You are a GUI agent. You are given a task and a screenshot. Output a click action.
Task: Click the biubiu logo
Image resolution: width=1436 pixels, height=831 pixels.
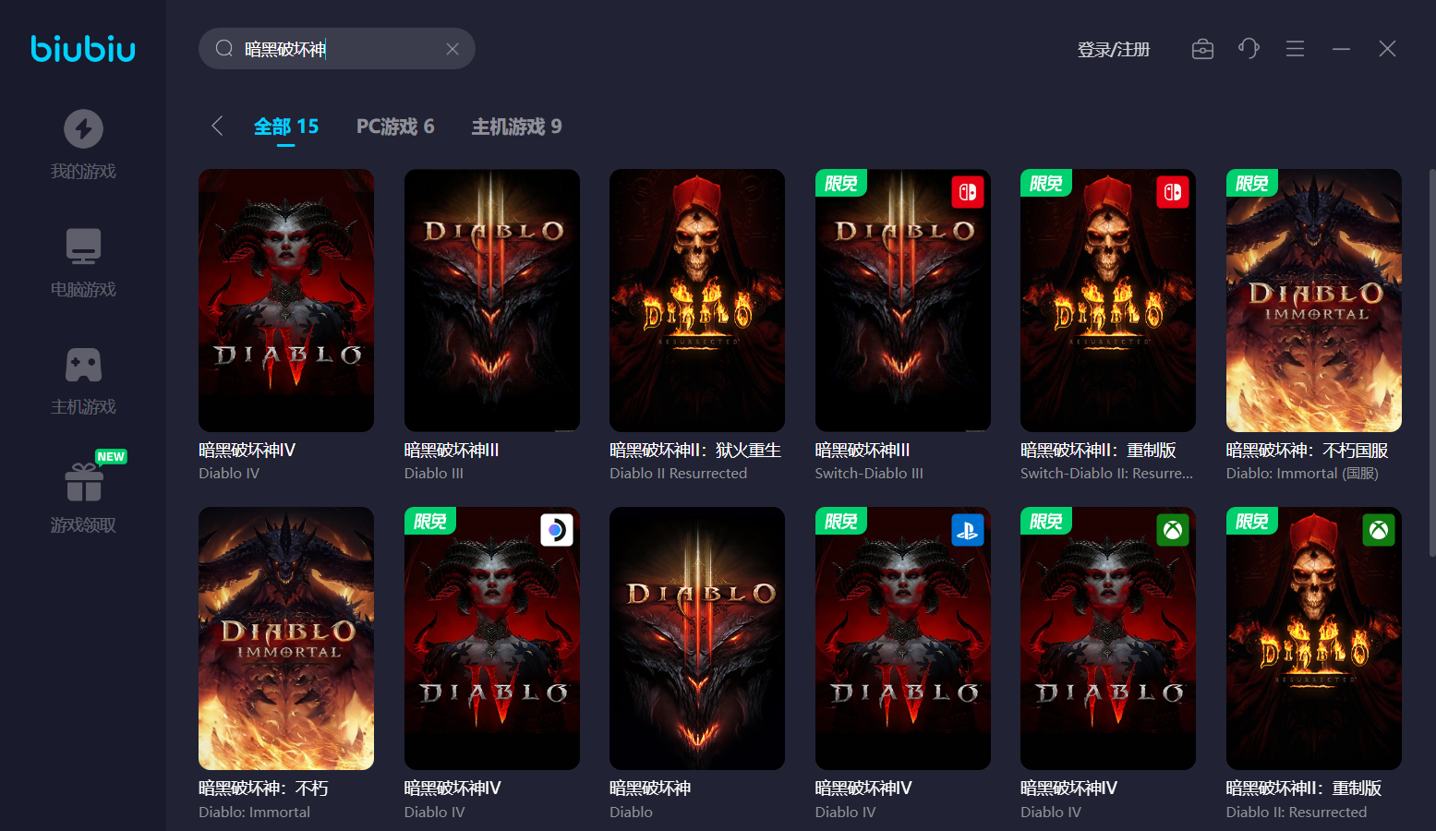coord(83,49)
